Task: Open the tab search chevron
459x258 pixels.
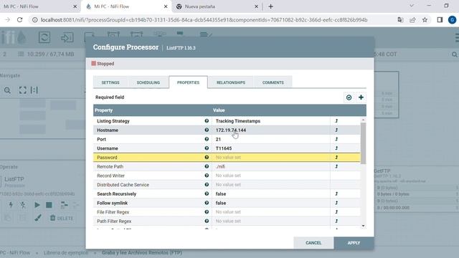Action: [412, 6]
